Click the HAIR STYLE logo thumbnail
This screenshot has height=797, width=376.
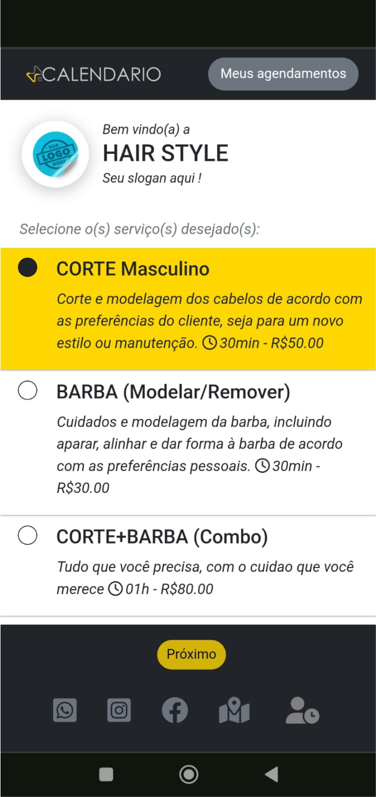click(55, 154)
